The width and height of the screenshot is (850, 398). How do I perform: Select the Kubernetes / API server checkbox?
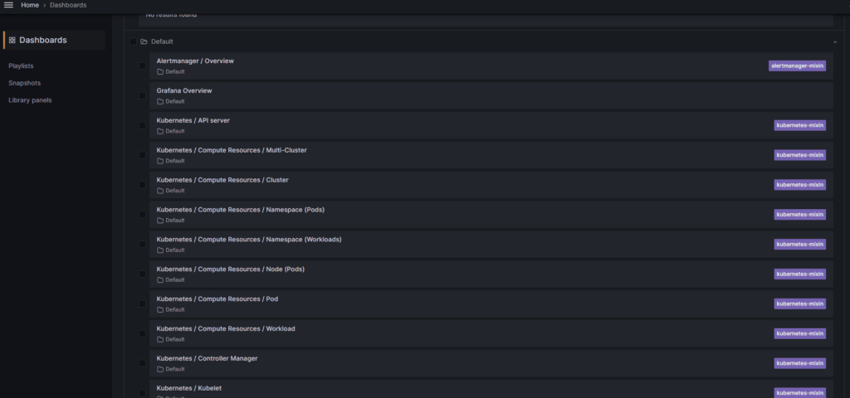[x=142, y=126]
